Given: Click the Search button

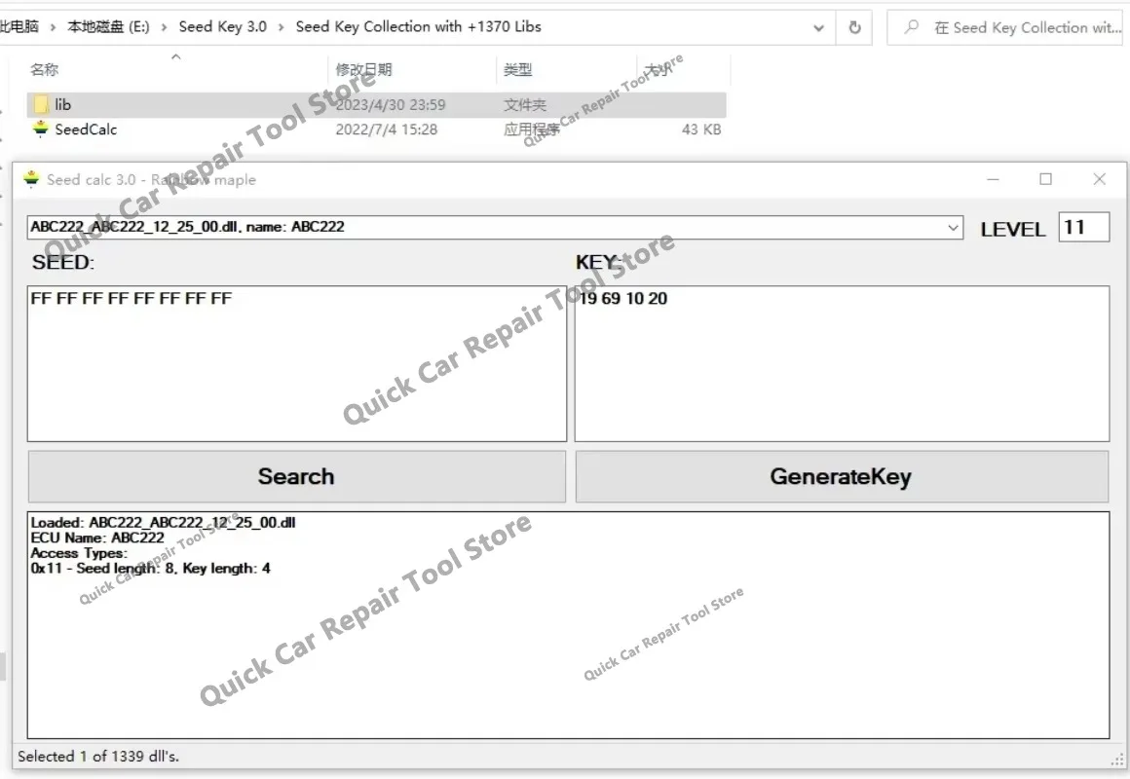Looking at the screenshot, I should click(297, 476).
